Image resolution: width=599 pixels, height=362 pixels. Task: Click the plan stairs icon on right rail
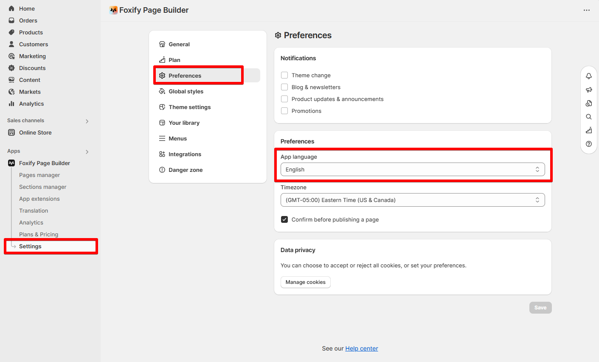(589, 130)
